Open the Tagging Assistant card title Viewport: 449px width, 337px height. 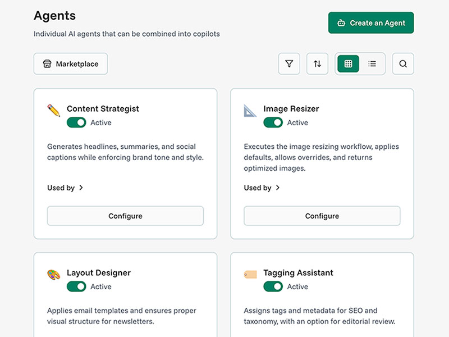click(298, 273)
